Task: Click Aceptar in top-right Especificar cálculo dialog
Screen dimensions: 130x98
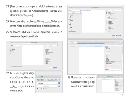Action: coord(119,36)
